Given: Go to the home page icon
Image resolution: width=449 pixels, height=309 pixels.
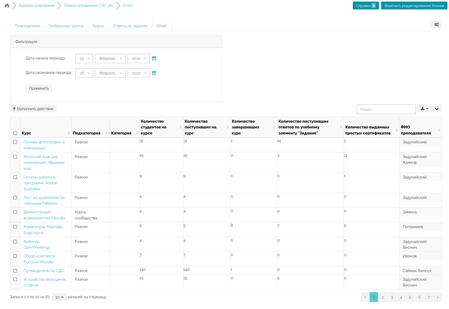Looking at the screenshot, I should tap(7, 6).
